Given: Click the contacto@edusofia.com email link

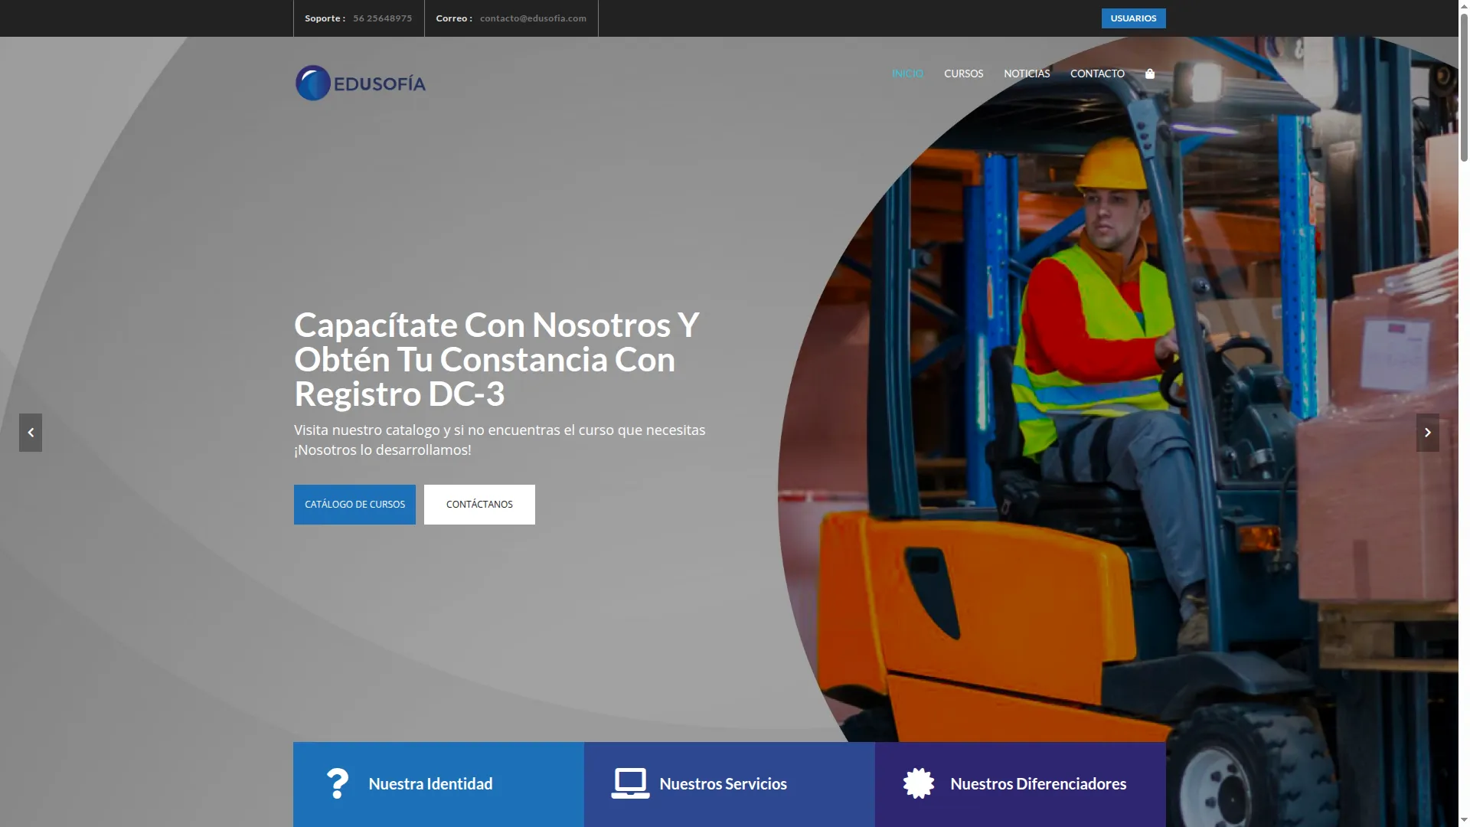Looking at the screenshot, I should click(x=533, y=18).
